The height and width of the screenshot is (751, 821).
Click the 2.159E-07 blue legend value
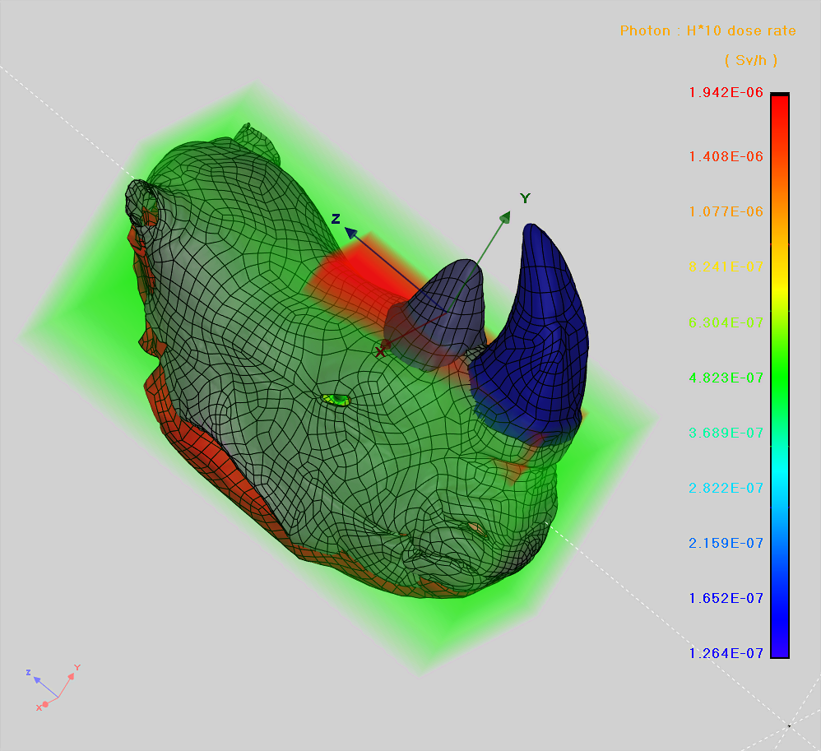(x=725, y=543)
